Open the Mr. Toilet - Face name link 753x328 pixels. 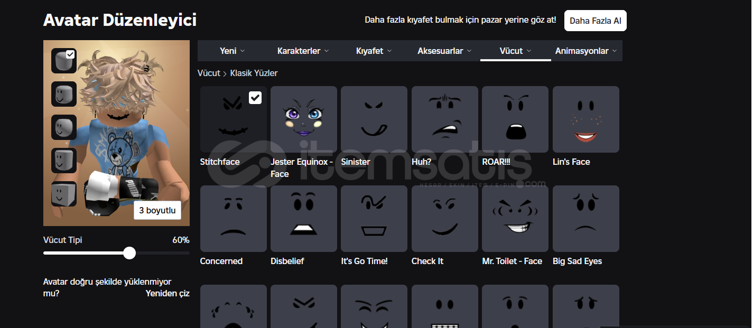[512, 261]
